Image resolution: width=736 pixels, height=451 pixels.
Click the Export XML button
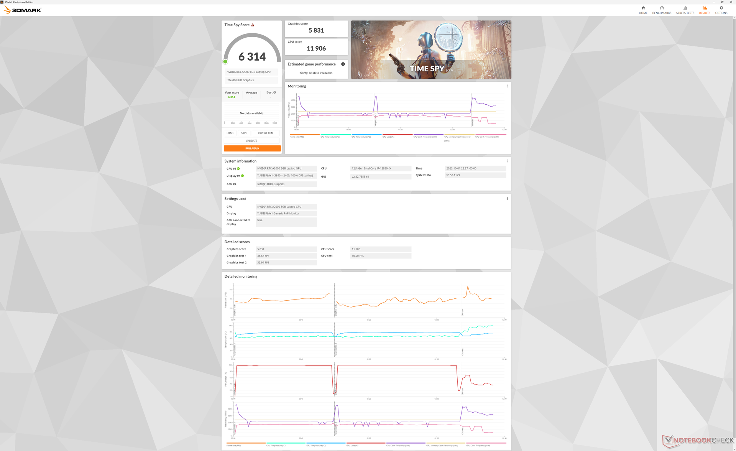coord(265,133)
